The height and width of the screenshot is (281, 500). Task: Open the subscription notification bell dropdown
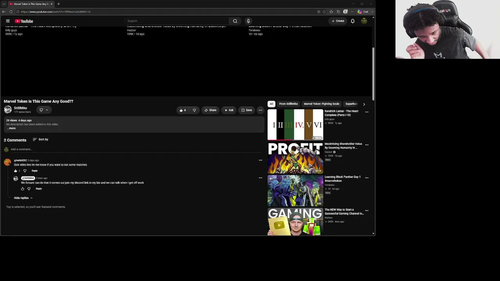click(44, 110)
